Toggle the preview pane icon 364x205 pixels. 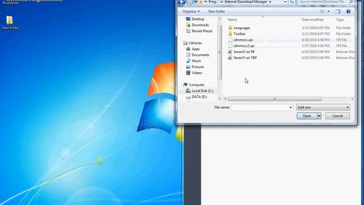click(338, 11)
